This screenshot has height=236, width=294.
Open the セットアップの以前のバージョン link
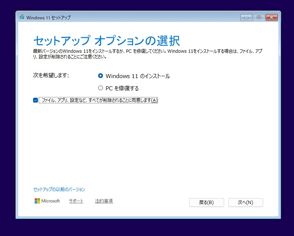pyautogui.click(x=59, y=189)
